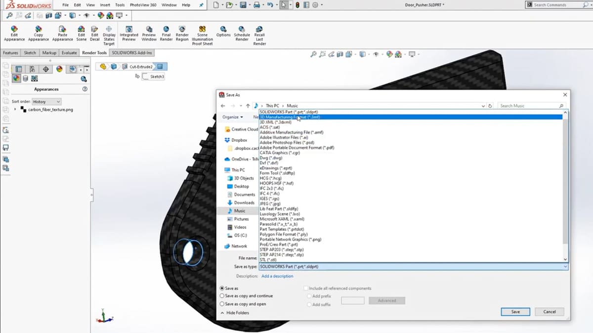Open Edit Scene tool
This screenshot has height=333, width=593.
pyautogui.click(x=82, y=34)
